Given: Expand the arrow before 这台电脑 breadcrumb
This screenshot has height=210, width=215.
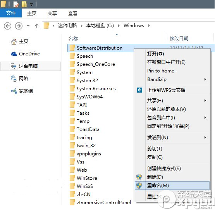Looking at the screenshot, I should (53, 26).
